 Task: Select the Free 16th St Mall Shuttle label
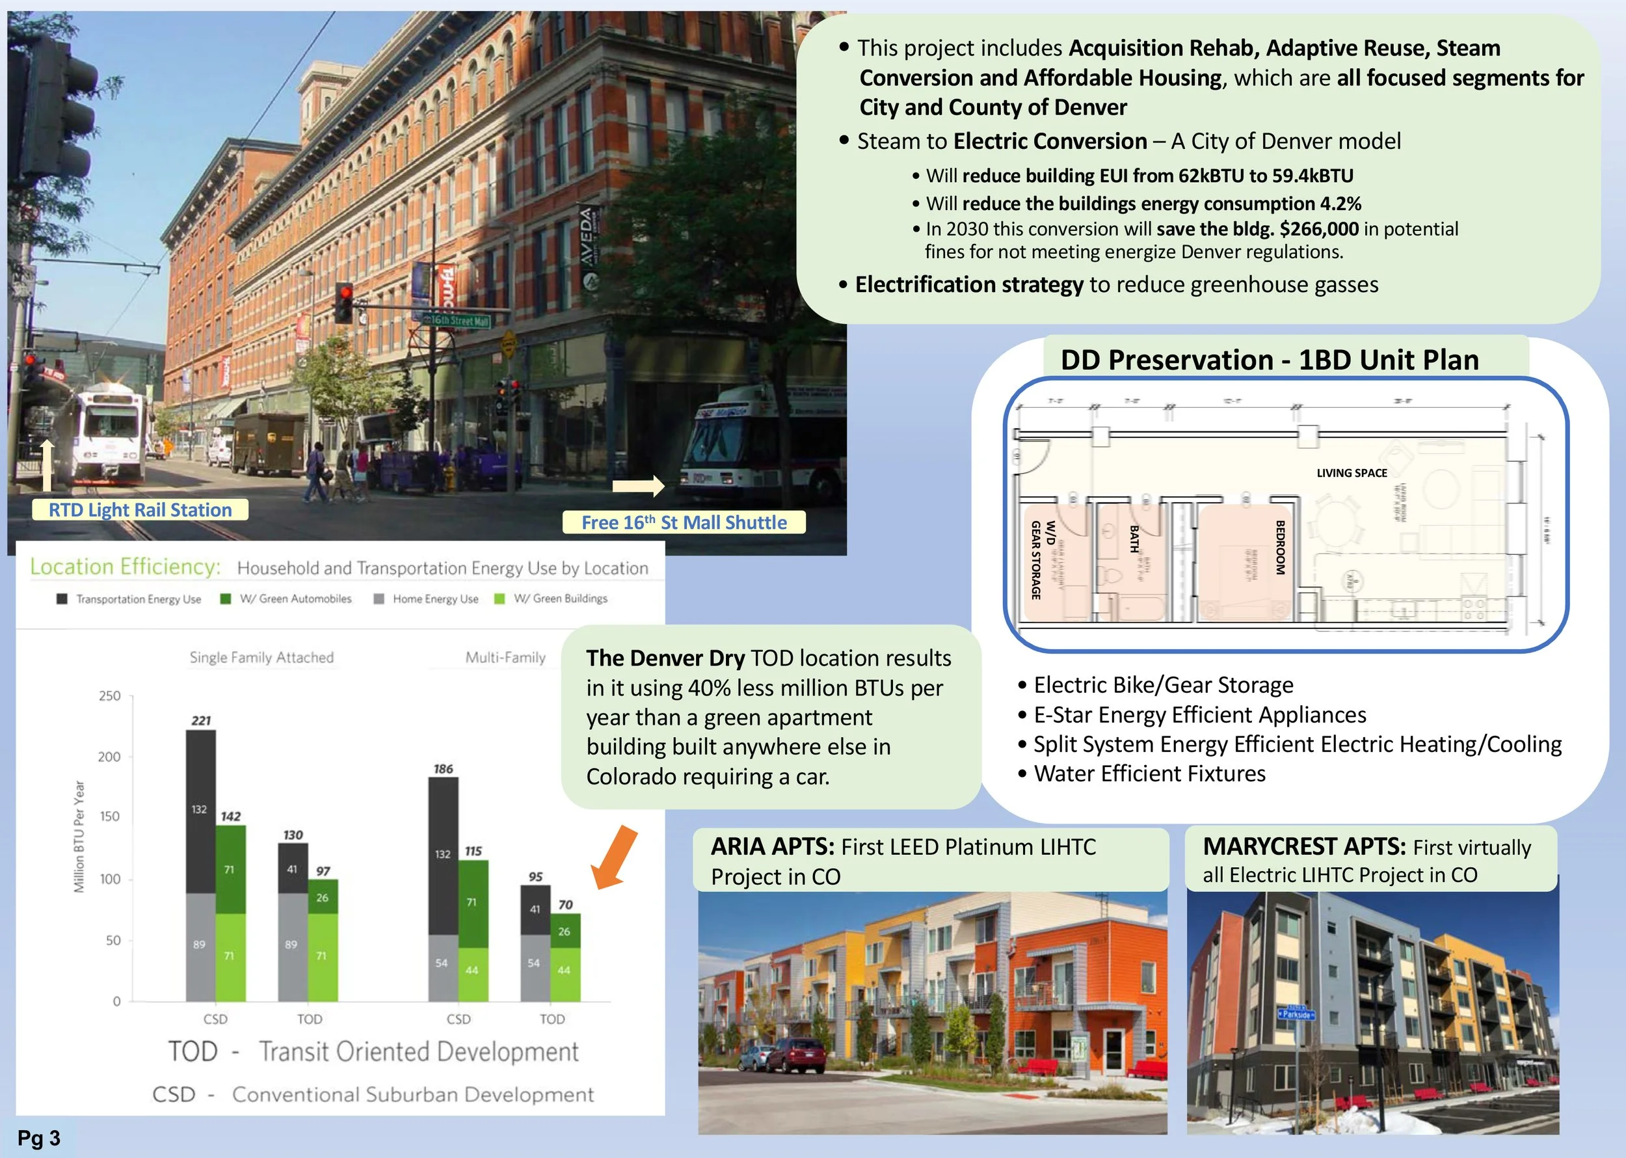tap(684, 522)
